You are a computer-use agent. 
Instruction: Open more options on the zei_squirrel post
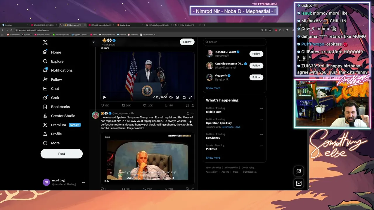coord(193,113)
